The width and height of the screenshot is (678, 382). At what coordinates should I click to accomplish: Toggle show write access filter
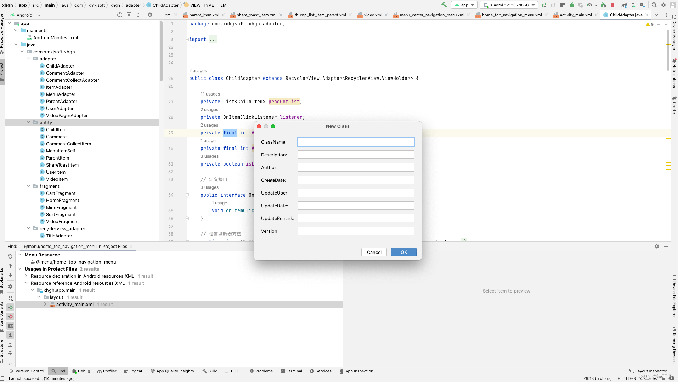tap(10, 317)
